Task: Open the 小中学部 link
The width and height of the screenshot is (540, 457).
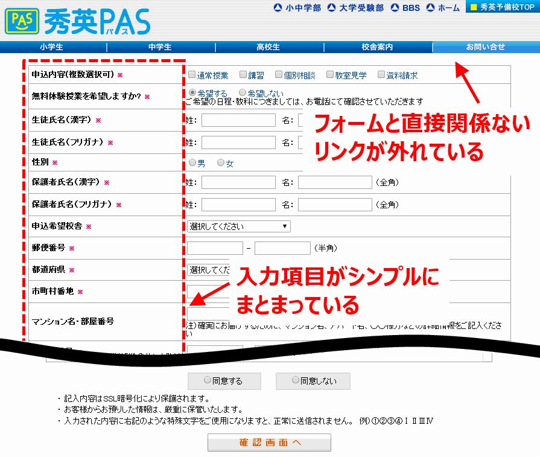Action: point(297,8)
